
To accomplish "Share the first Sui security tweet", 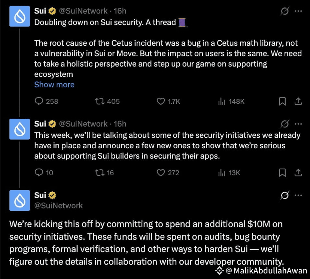I will (x=298, y=101).
